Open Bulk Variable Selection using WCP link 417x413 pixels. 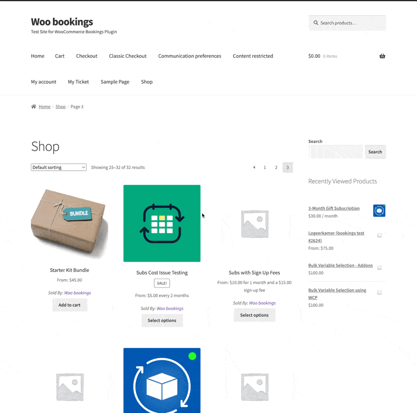coord(337,294)
